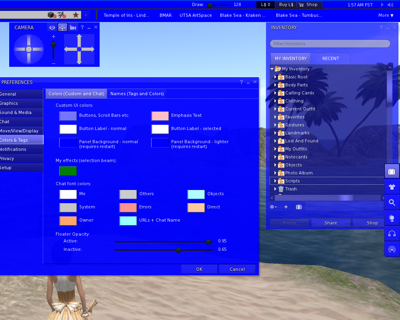Viewport: 400px width, 320px height.
Task: Click the plus icon below the inventory list
Action: tap(286, 207)
